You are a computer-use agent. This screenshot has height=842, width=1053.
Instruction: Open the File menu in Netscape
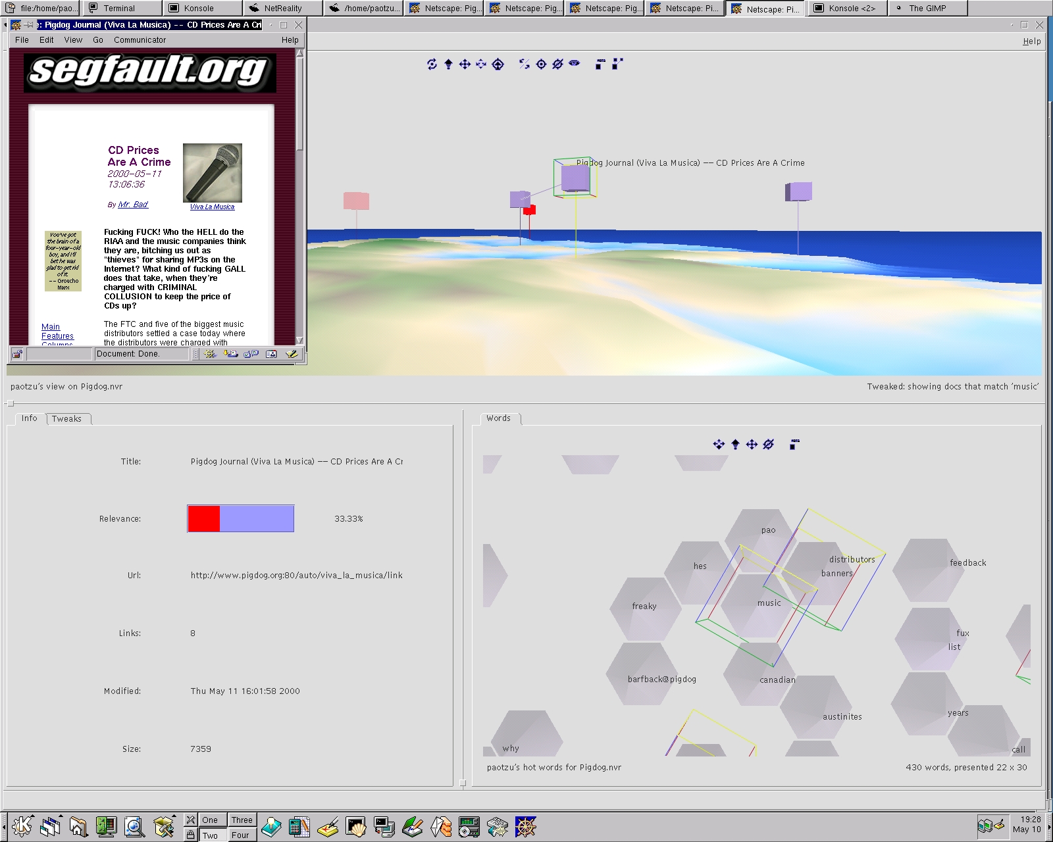[22, 40]
